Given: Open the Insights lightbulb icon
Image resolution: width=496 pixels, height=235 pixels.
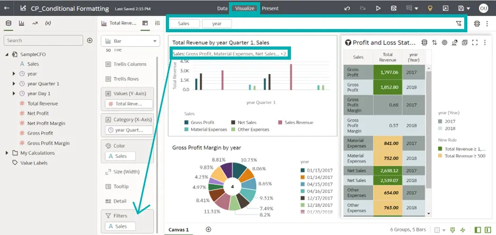Looking at the screenshot, I should [x=430, y=8].
